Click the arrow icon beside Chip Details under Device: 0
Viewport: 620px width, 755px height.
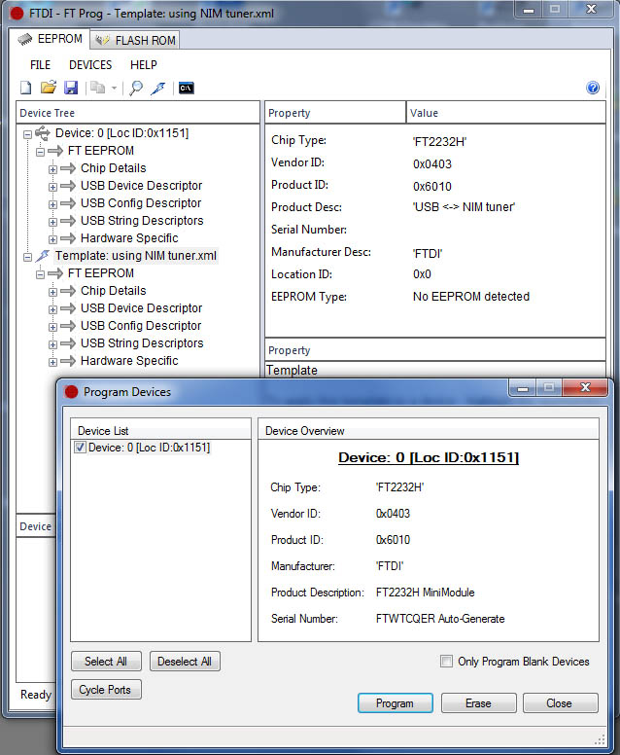pyautogui.click(x=68, y=168)
